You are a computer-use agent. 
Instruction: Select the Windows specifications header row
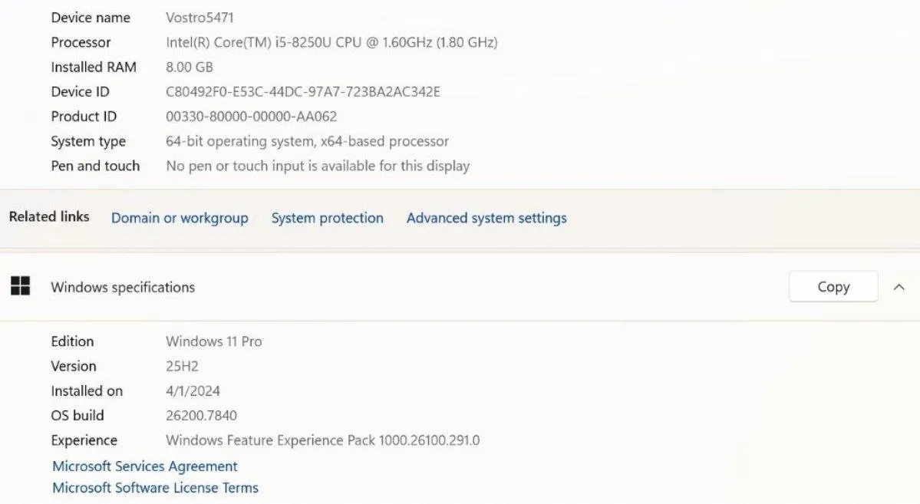point(460,287)
